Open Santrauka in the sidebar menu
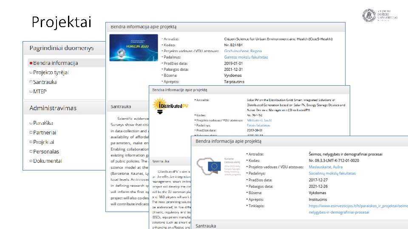This screenshot has height=229, width=408. pos(45,82)
